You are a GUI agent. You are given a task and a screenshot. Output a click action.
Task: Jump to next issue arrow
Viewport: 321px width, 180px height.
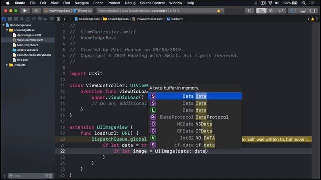317,19
